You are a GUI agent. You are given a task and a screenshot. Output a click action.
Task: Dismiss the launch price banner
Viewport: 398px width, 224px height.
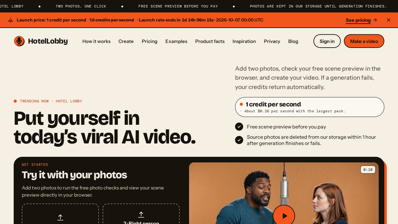click(388, 20)
